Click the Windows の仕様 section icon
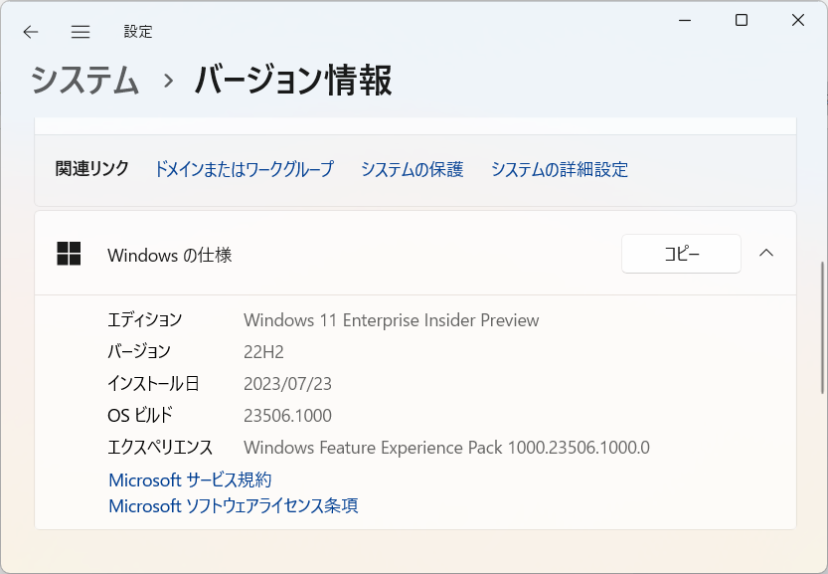This screenshot has width=828, height=574. coord(69,254)
